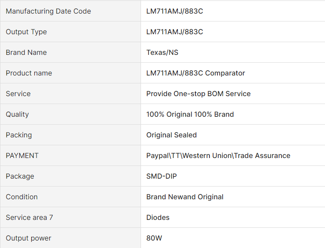325x248 pixels.
Task: Select the Texas/NS brand value
Action: coord(162,53)
